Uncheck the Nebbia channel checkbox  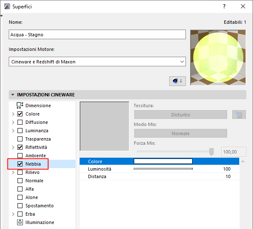click(x=20, y=164)
